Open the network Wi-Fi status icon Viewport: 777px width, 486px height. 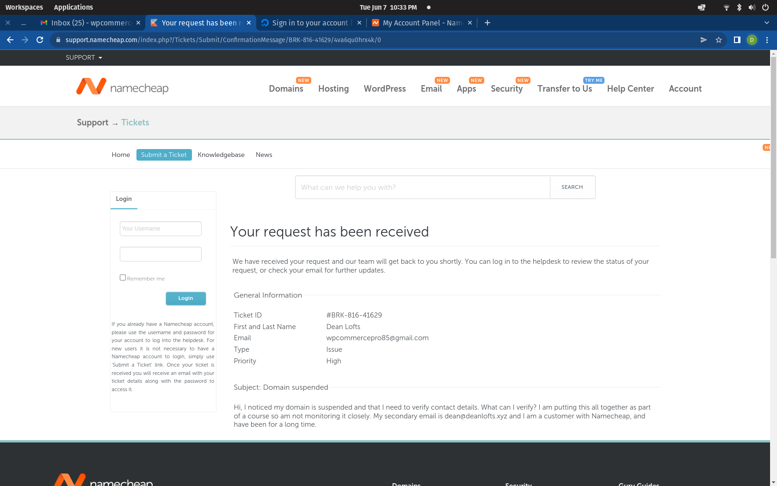click(726, 7)
